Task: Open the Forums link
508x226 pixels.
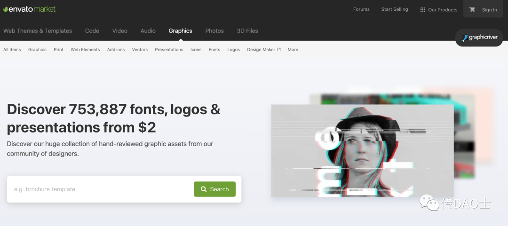Action: (361, 9)
